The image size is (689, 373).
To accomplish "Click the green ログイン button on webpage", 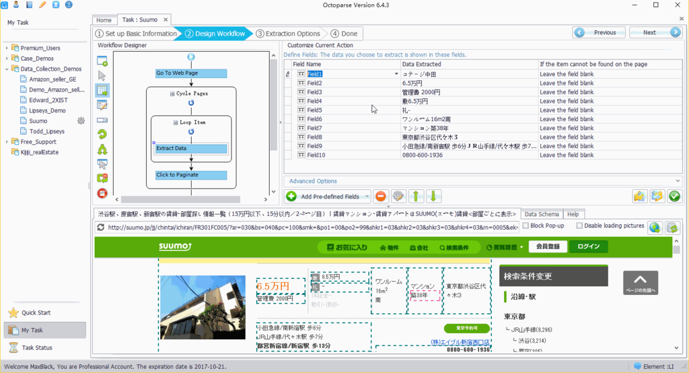I will pyautogui.click(x=588, y=246).
